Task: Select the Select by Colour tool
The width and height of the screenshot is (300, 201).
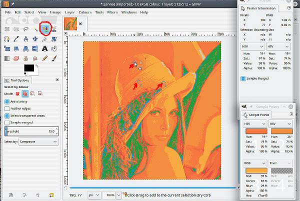Action: (45, 28)
